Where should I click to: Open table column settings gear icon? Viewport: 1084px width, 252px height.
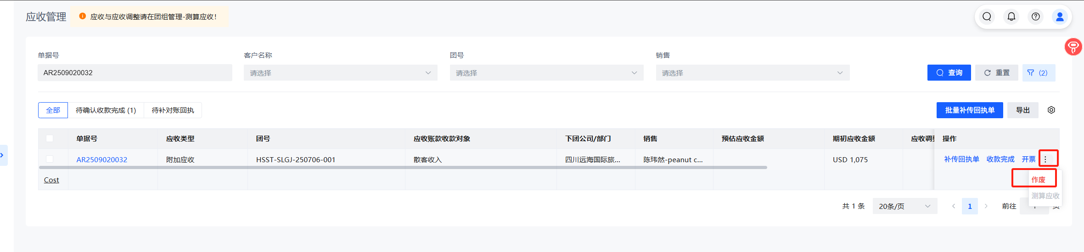(x=1051, y=110)
